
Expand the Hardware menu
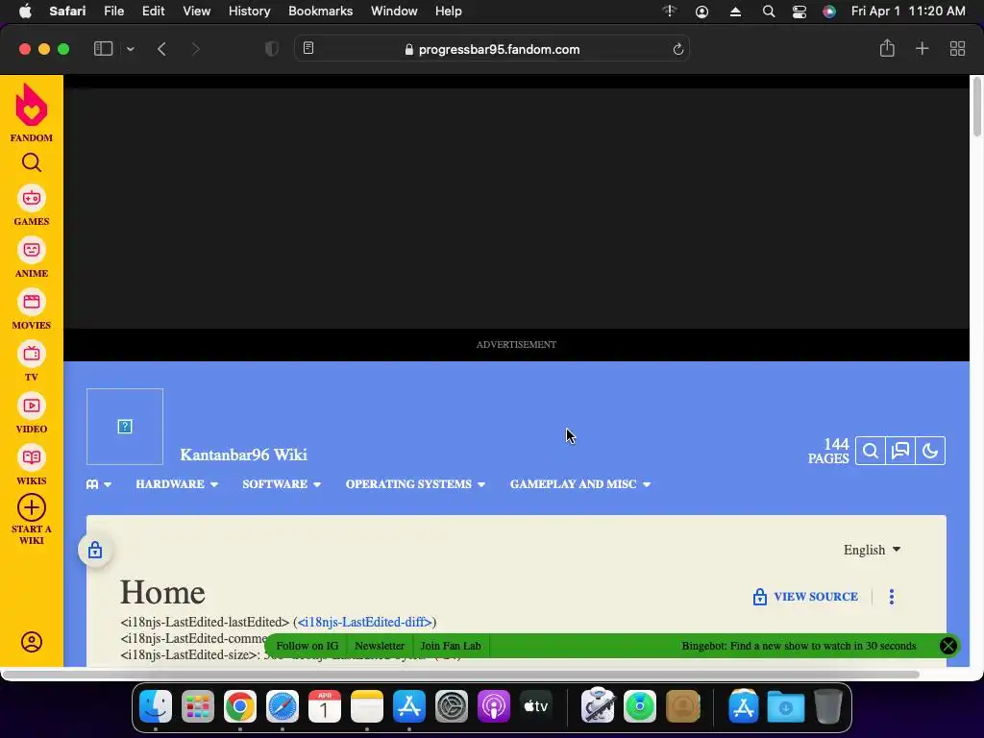(177, 484)
